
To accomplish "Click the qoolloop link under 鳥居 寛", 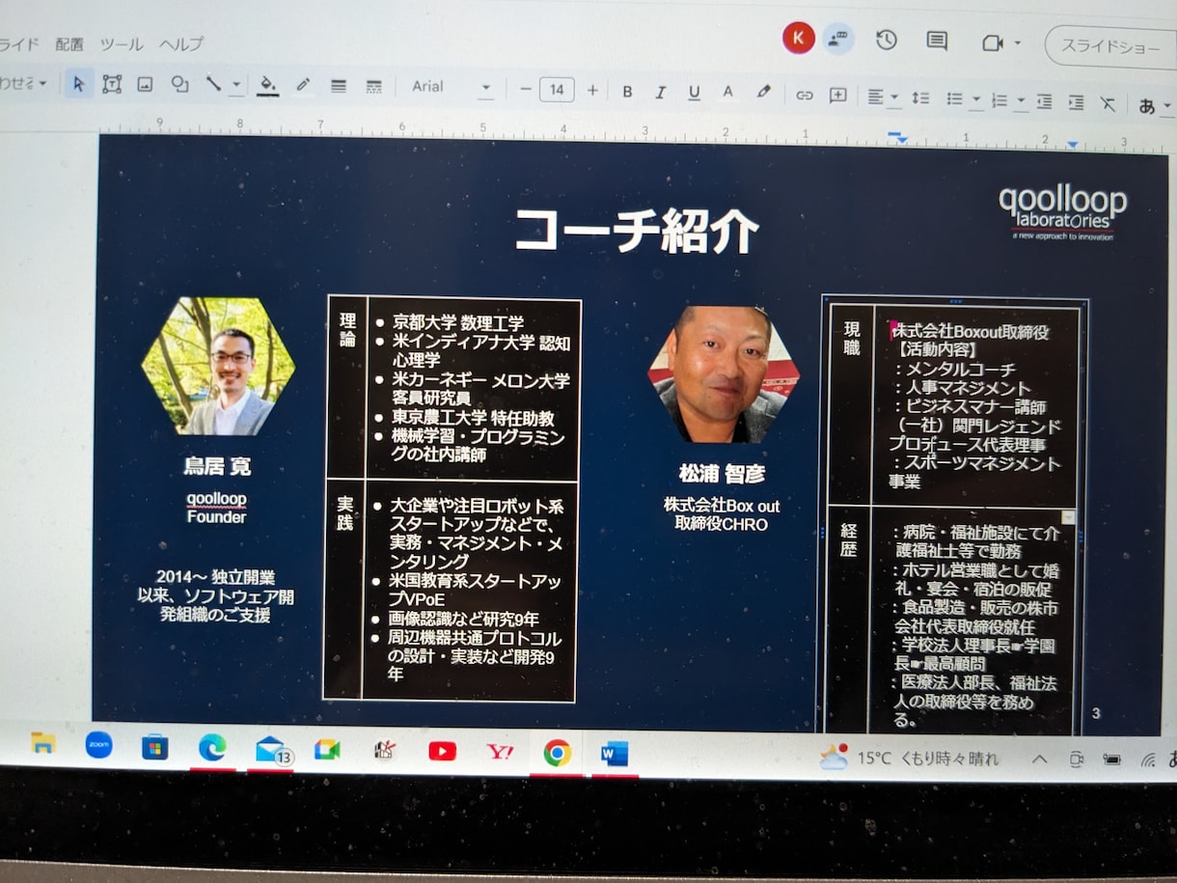I will 216,499.
